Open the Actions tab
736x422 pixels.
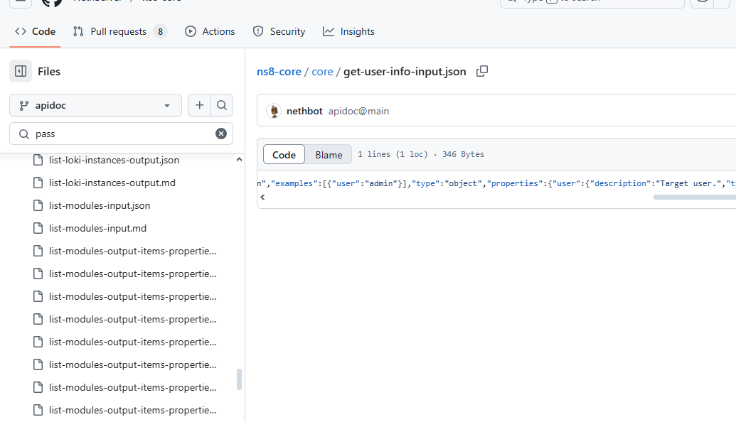pos(210,31)
